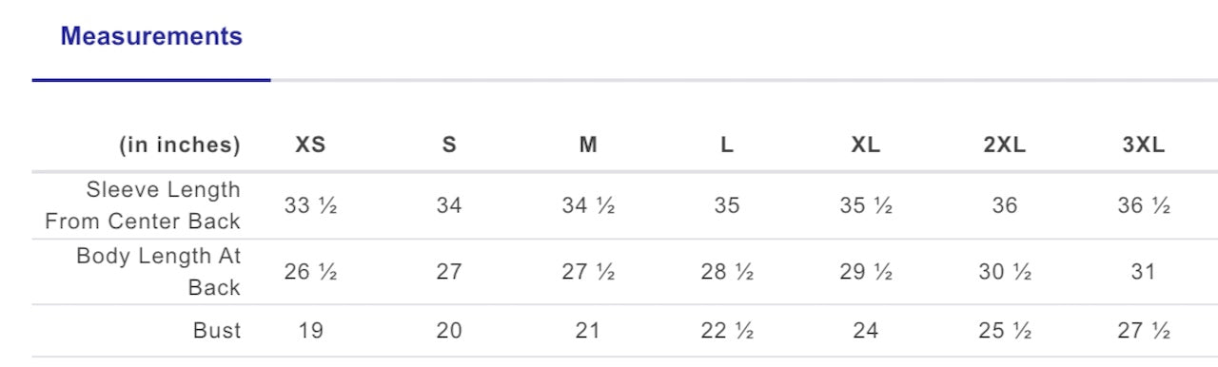Click the XL bust value 24
1218x367 pixels.
pyautogui.click(x=866, y=331)
